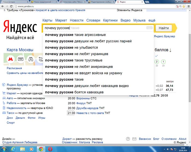Click the binoculars panorama icon on the map
This screenshot has width=191, height=152.
(31, 59)
